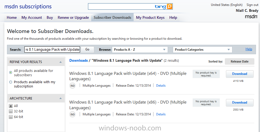Open My Product Keys tab
This screenshot has width=260, height=132.
[x=150, y=18]
